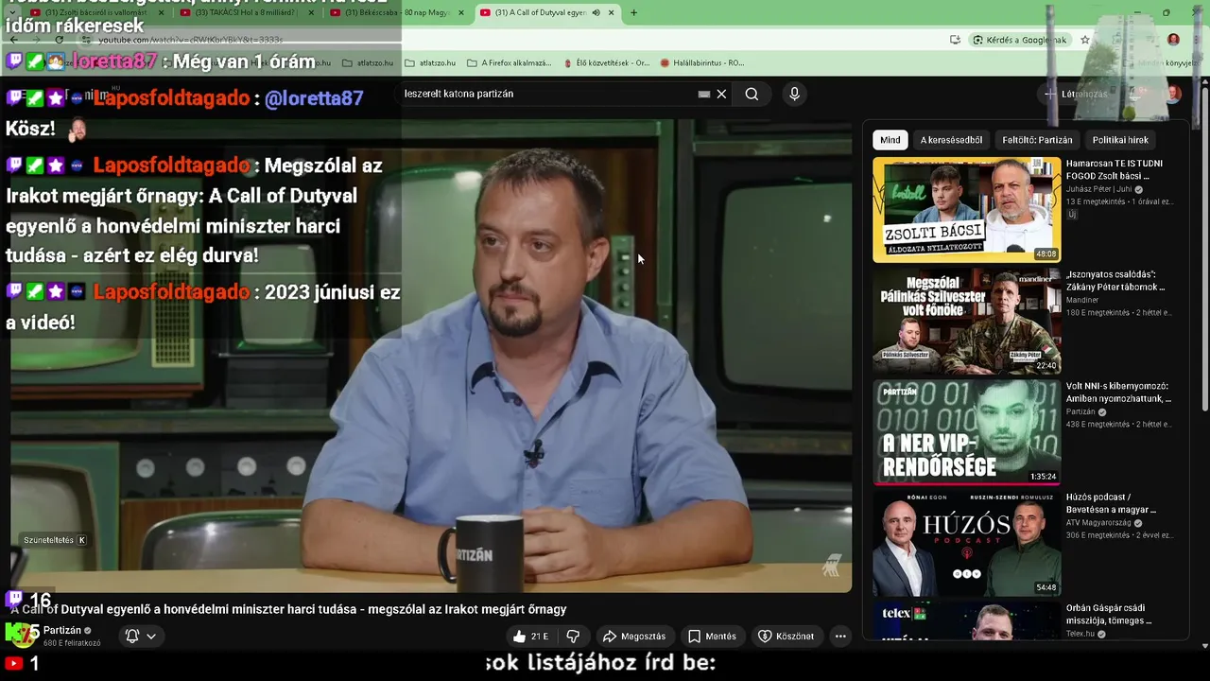
Task: Dislike the video with thumbs-down icon
Action: [x=573, y=637]
